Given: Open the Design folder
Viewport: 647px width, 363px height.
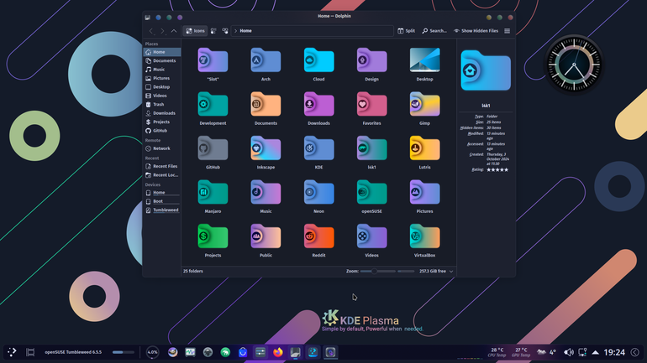Looking at the screenshot, I should [371, 62].
